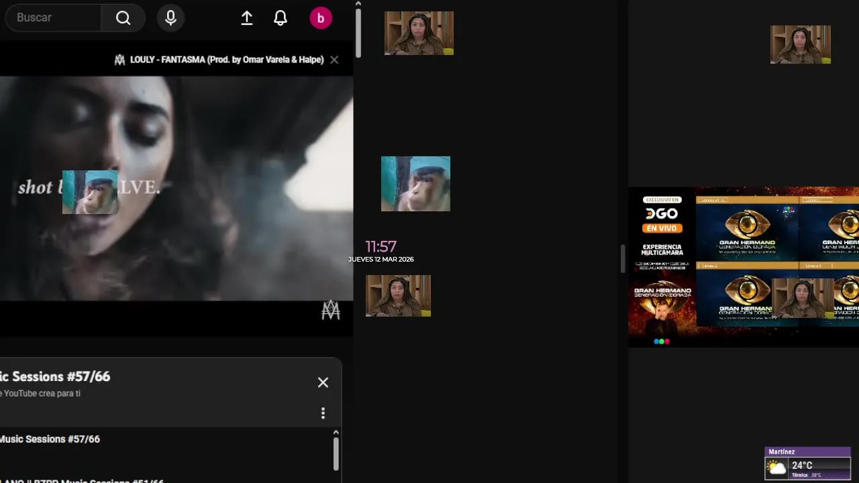Close the Sessions #57/66 playlist panel
859x483 pixels.
323,382
